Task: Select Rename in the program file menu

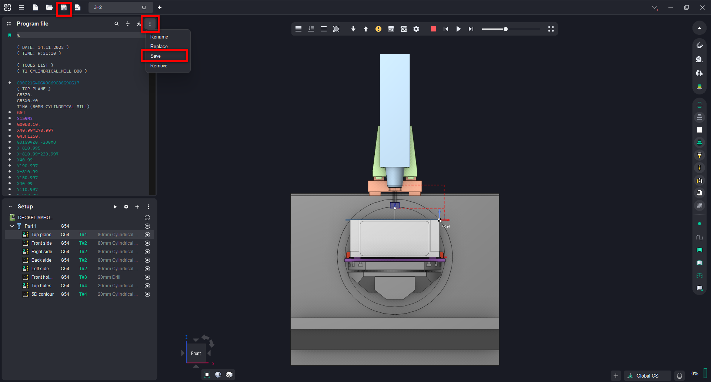Action: 159,37
